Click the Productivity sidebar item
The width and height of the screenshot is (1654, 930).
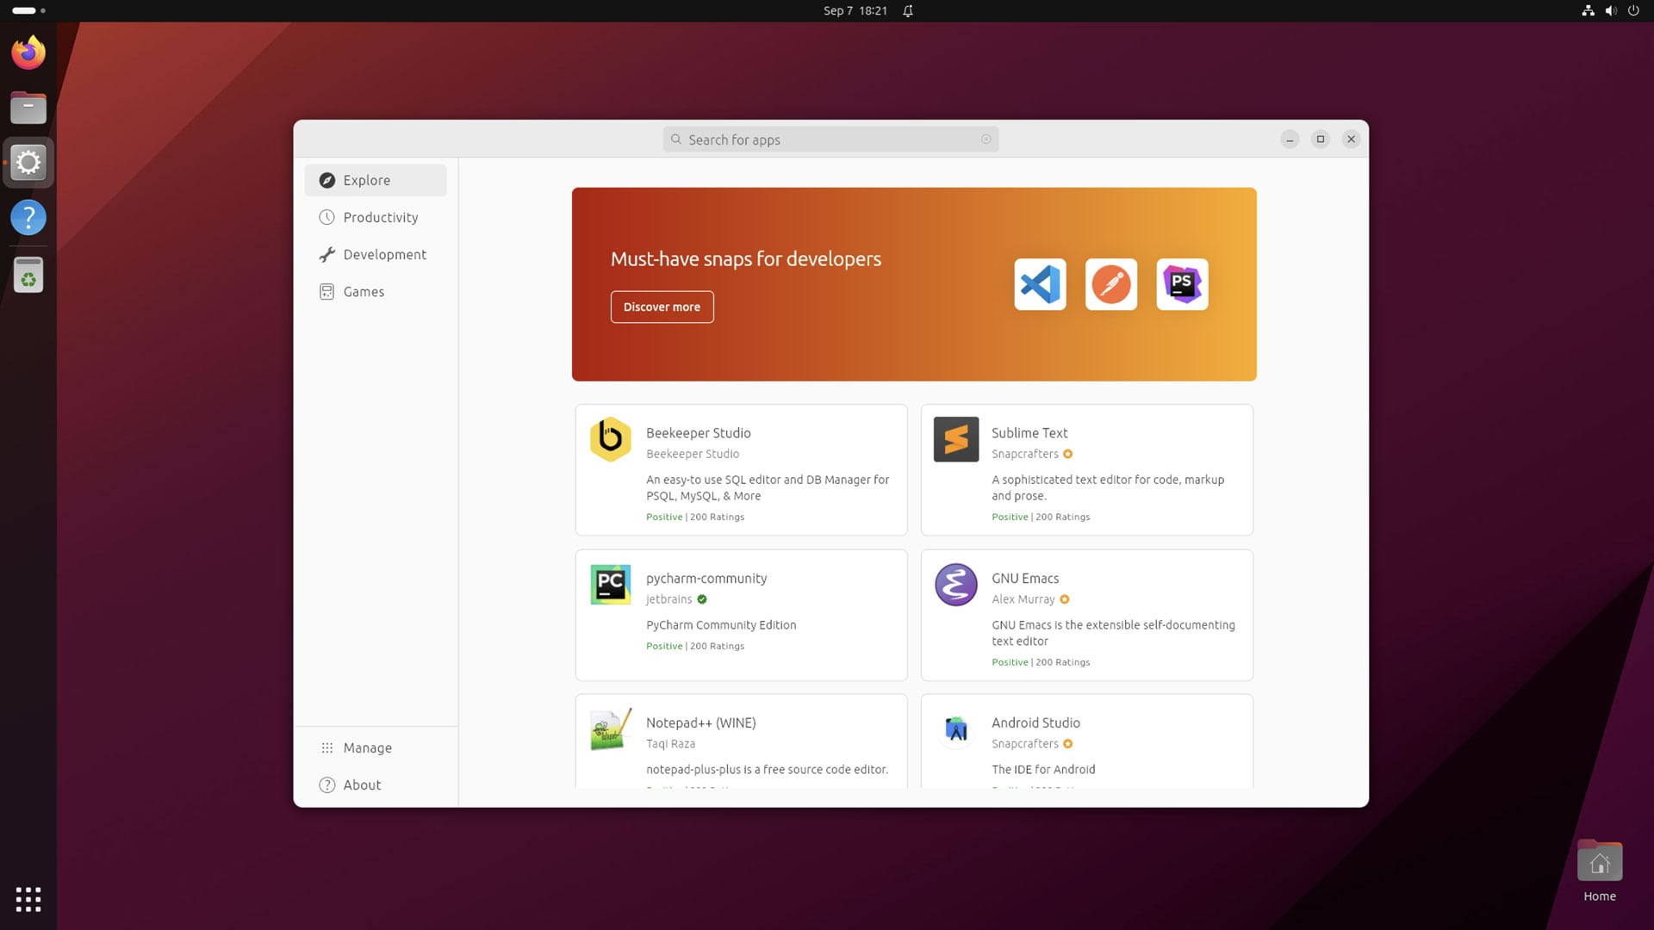381,217
